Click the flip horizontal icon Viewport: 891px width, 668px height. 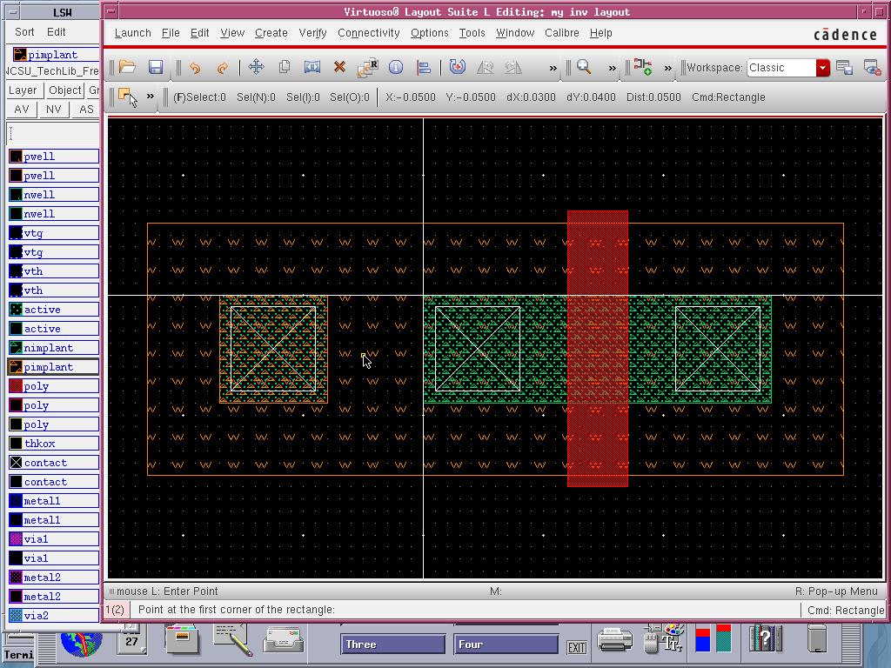[x=486, y=68]
